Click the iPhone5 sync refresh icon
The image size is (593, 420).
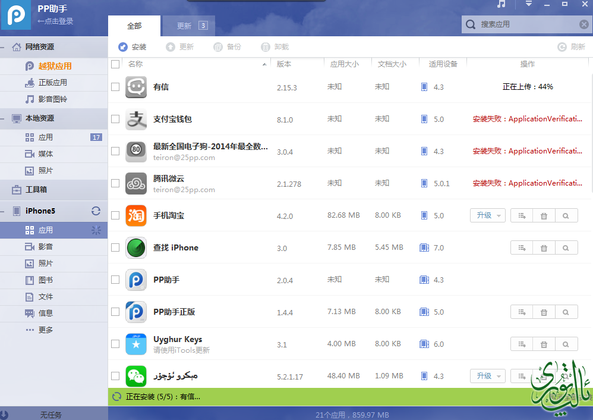pos(96,211)
